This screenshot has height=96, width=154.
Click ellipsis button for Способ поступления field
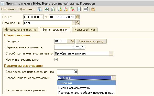pos(111,53)
